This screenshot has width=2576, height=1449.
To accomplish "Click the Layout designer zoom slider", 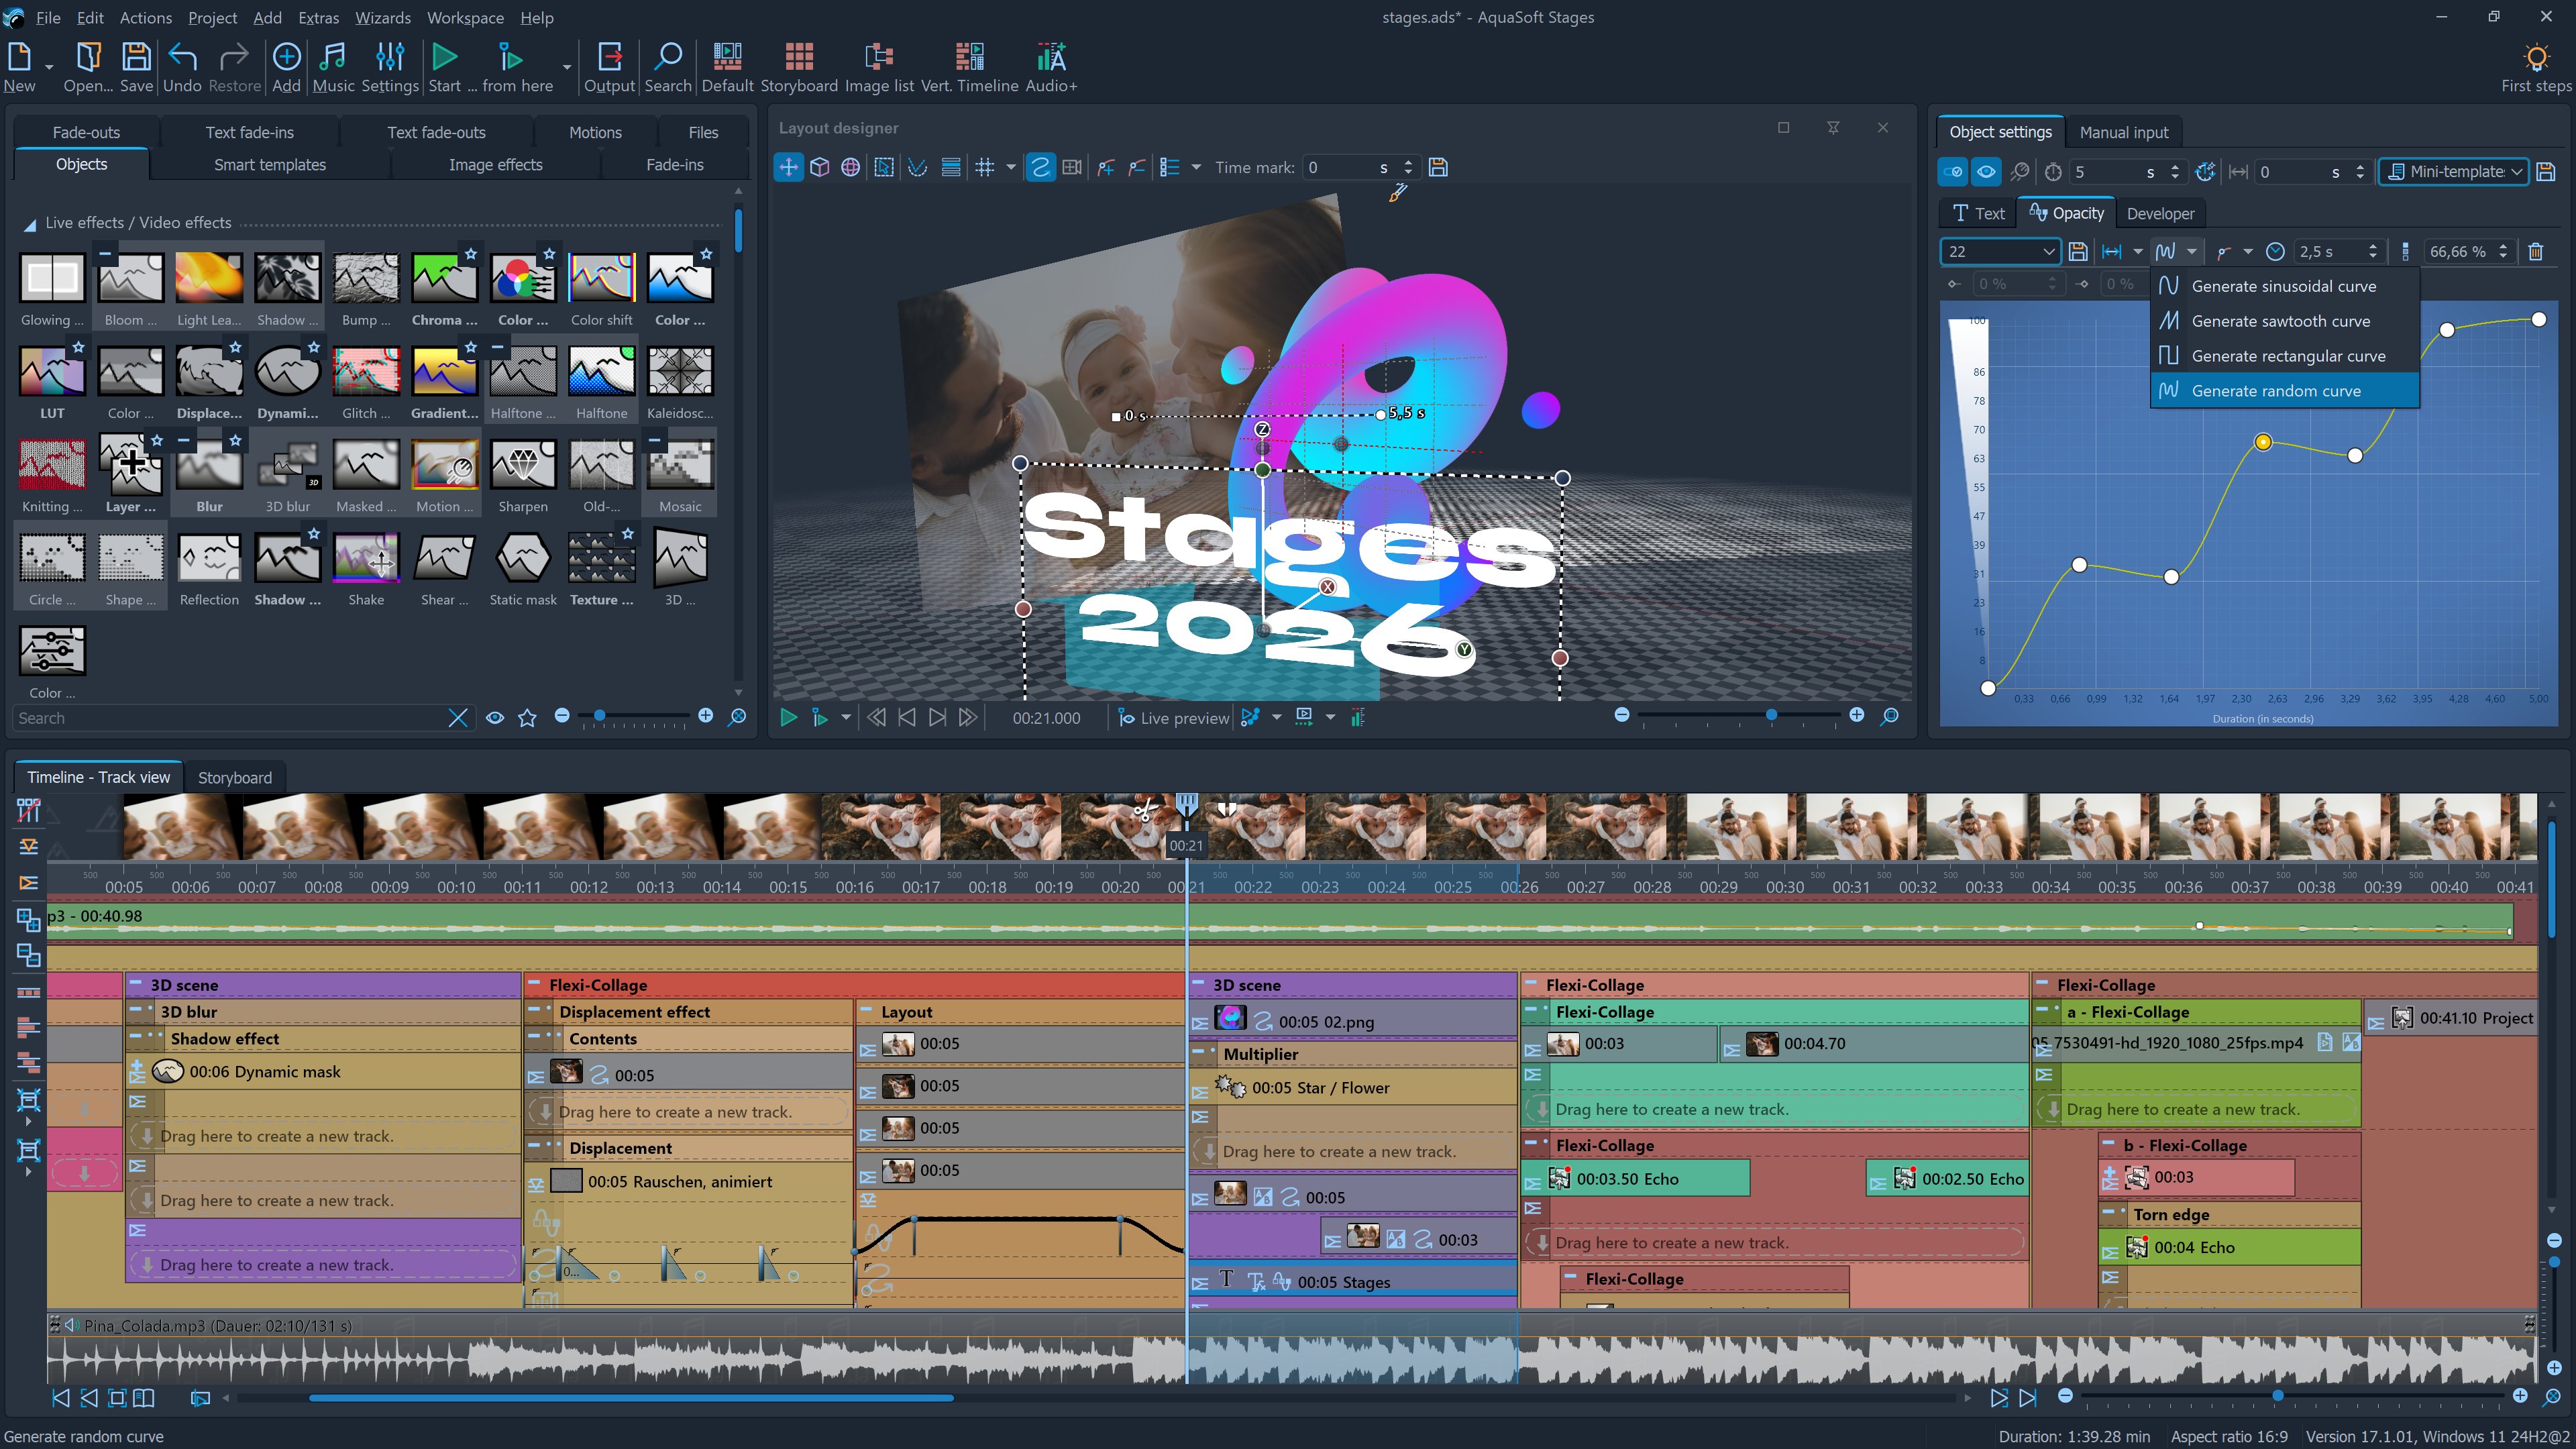I will [1771, 715].
